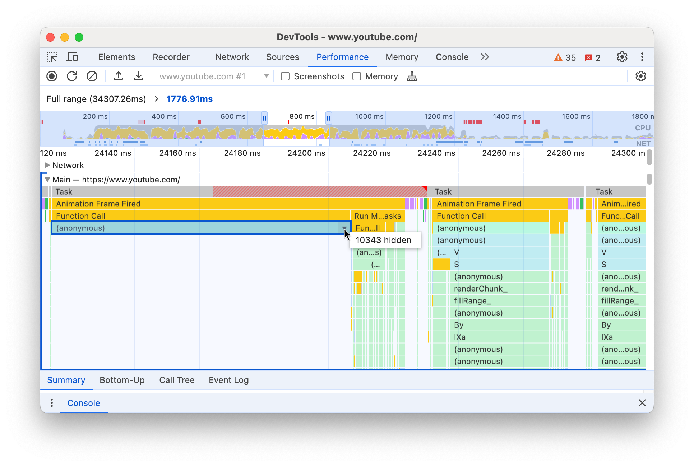
Task: Click the record performance icon
Action: pos(52,76)
